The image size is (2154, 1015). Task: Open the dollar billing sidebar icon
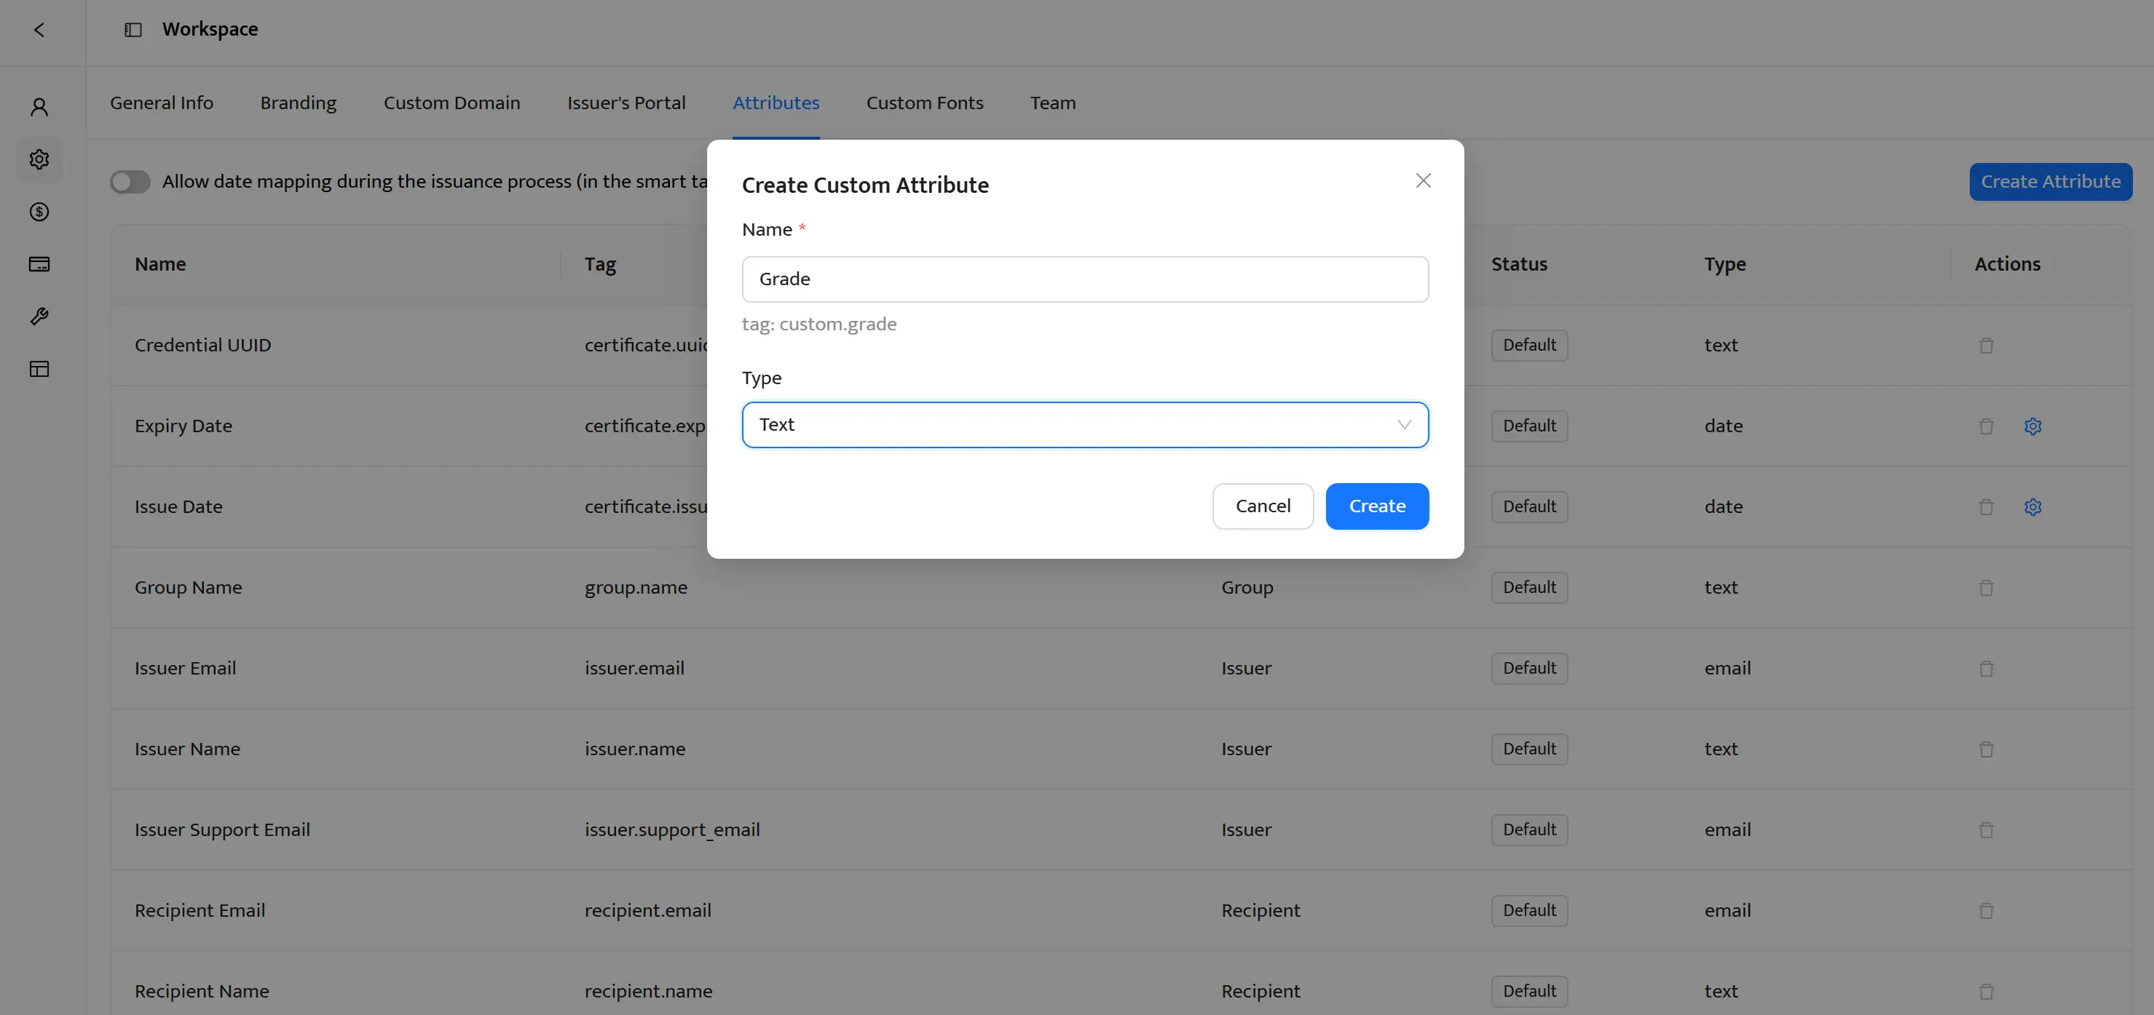pos(39,212)
